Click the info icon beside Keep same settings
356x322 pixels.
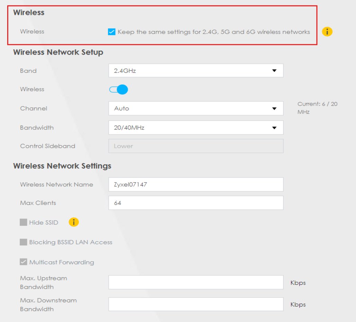(327, 32)
